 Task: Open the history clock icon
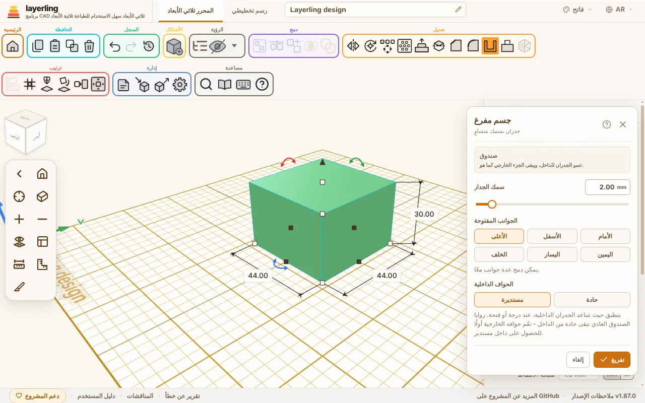coord(148,46)
